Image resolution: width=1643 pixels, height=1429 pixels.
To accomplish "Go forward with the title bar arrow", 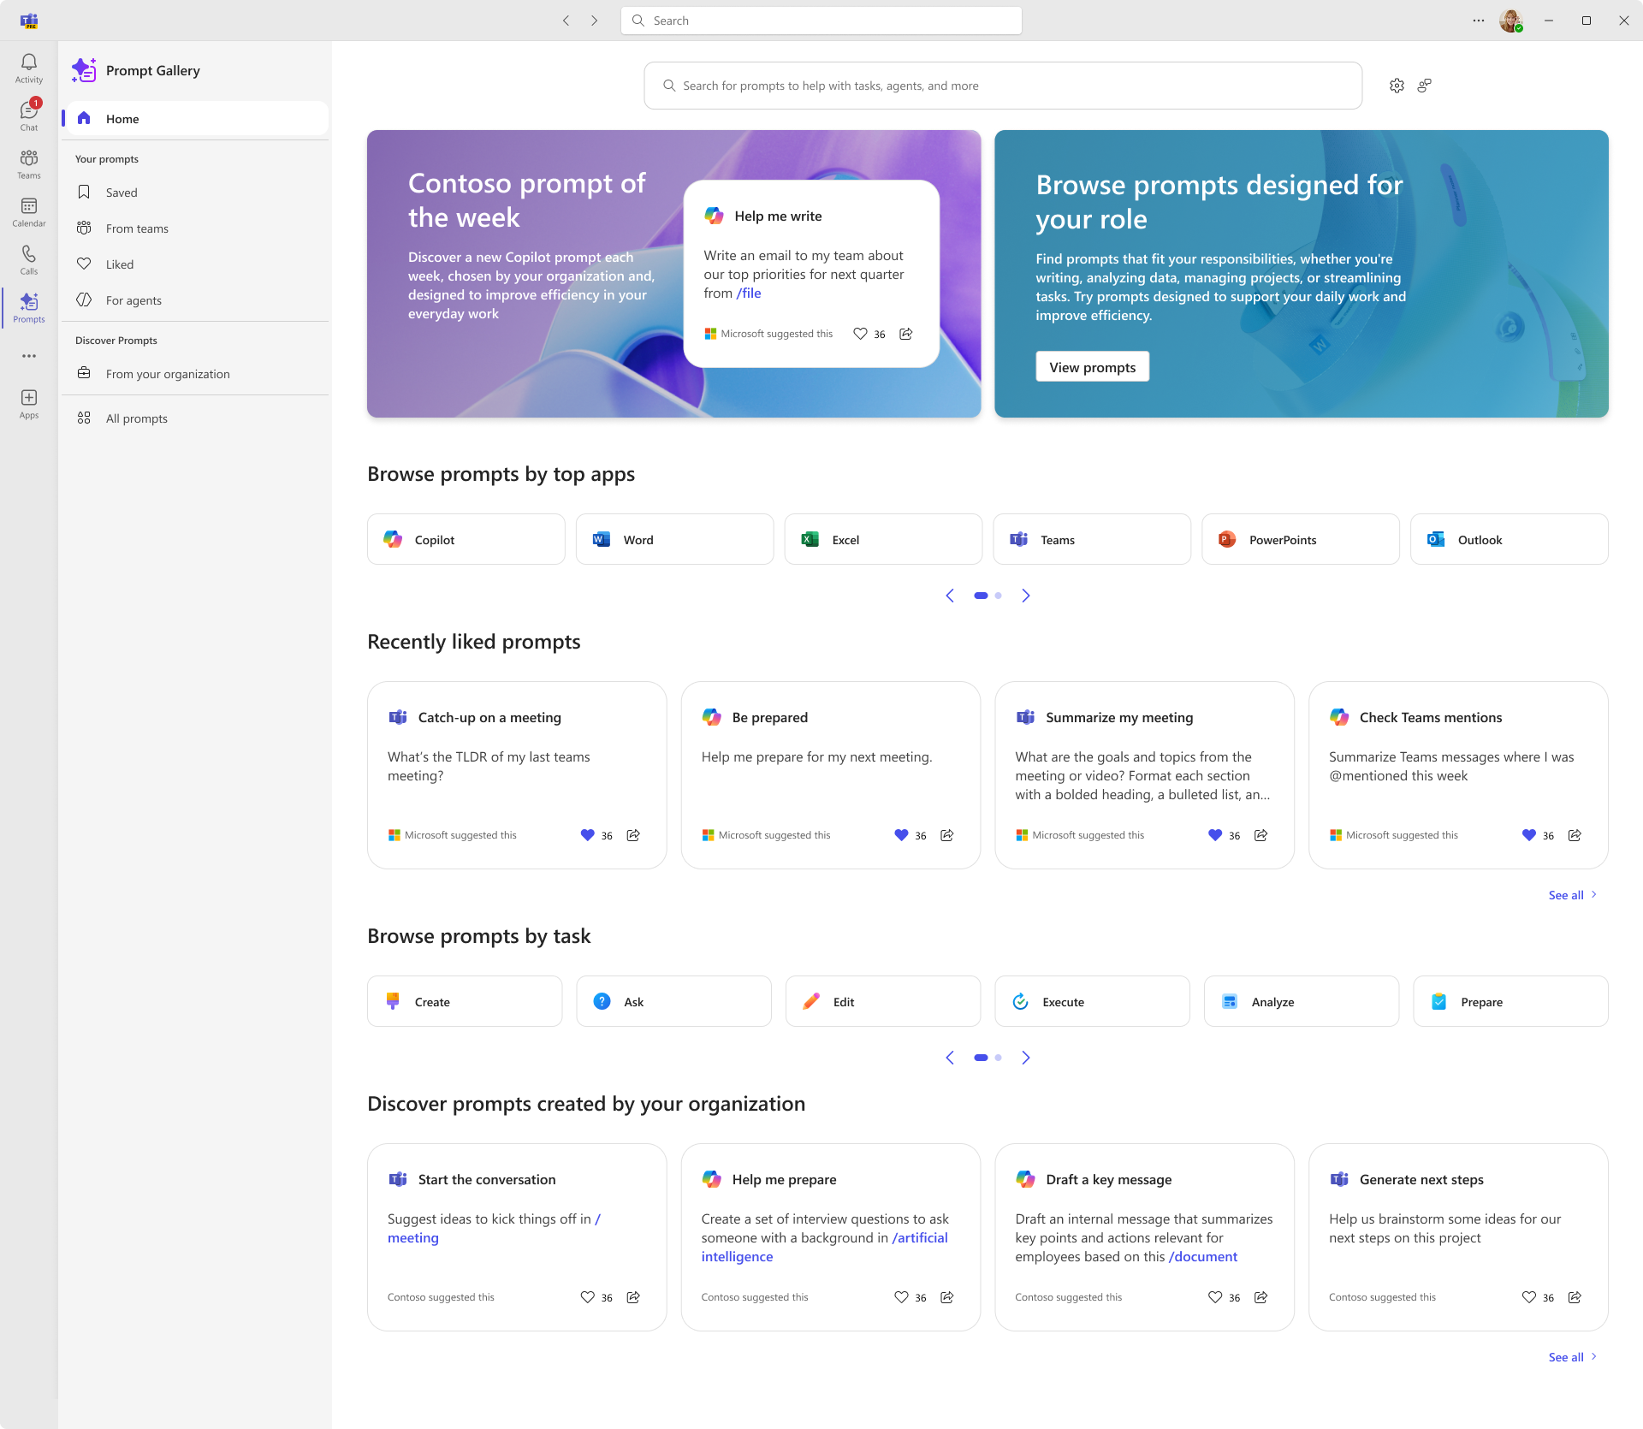I will click(595, 21).
